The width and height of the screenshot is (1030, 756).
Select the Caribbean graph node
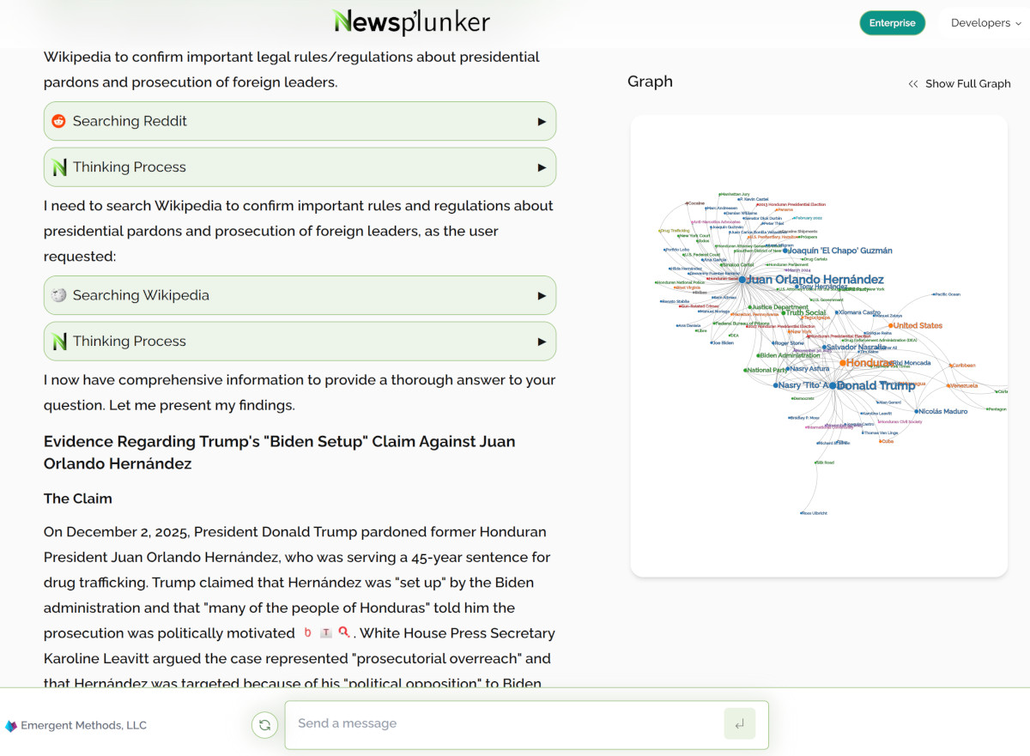(952, 366)
